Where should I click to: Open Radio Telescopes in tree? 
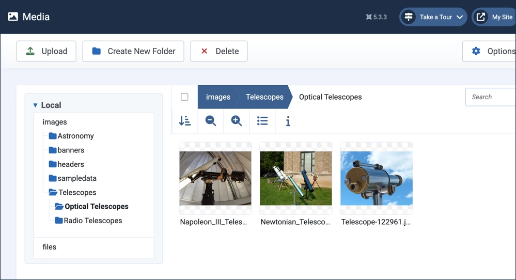[x=93, y=221]
